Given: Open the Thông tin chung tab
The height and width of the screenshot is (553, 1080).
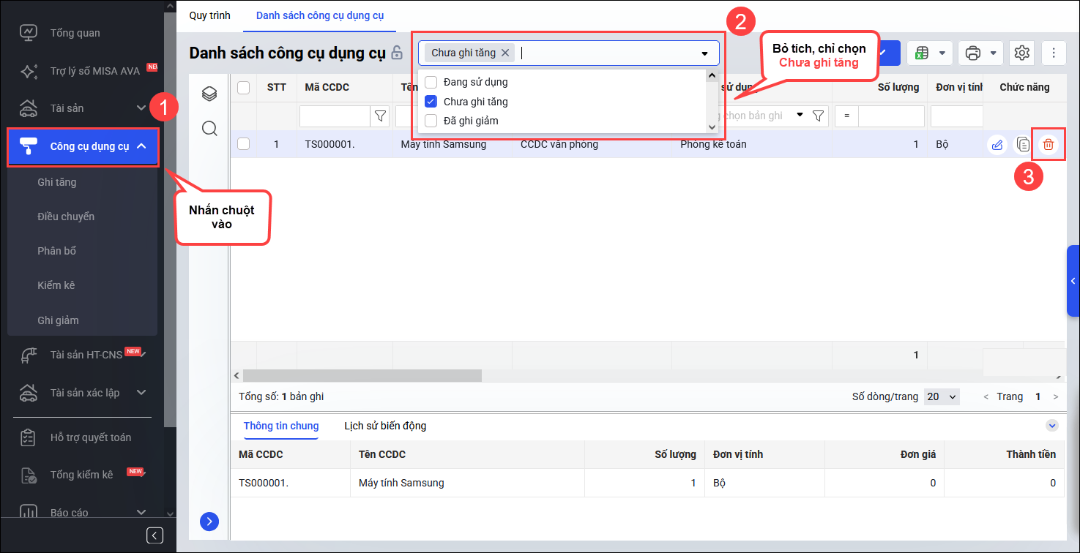Looking at the screenshot, I should point(281,426).
